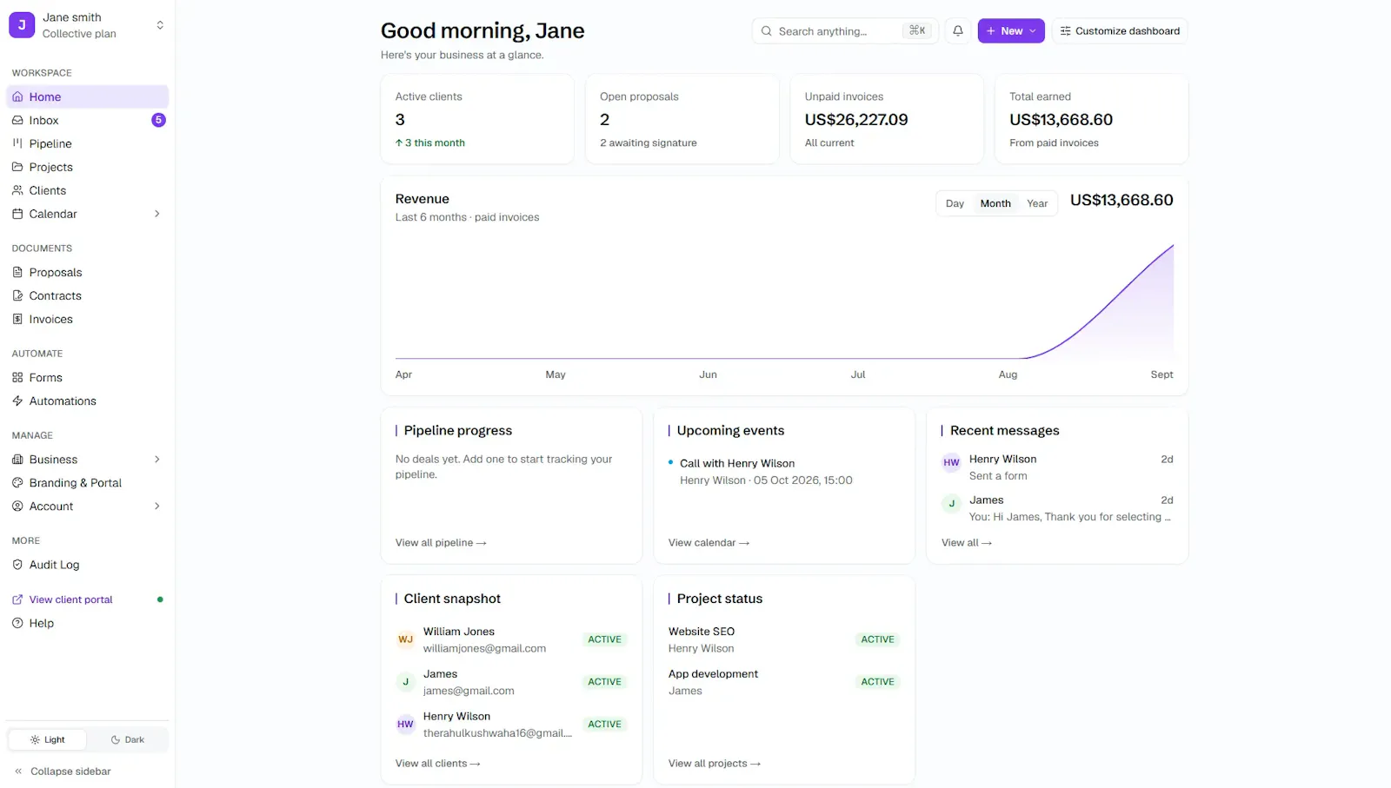This screenshot has width=1391, height=788.
Task: Open Account in the sidebar
Action: (x=87, y=506)
